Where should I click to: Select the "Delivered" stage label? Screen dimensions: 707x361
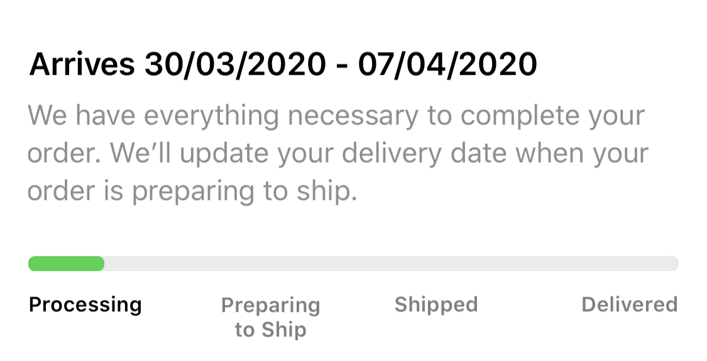click(630, 304)
